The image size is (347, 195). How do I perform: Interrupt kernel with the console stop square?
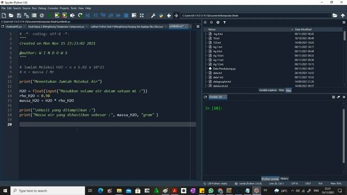click(x=333, y=97)
